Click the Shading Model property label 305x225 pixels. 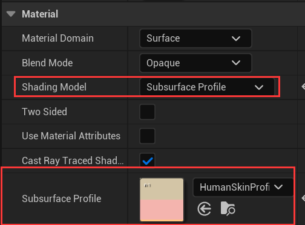pos(54,87)
